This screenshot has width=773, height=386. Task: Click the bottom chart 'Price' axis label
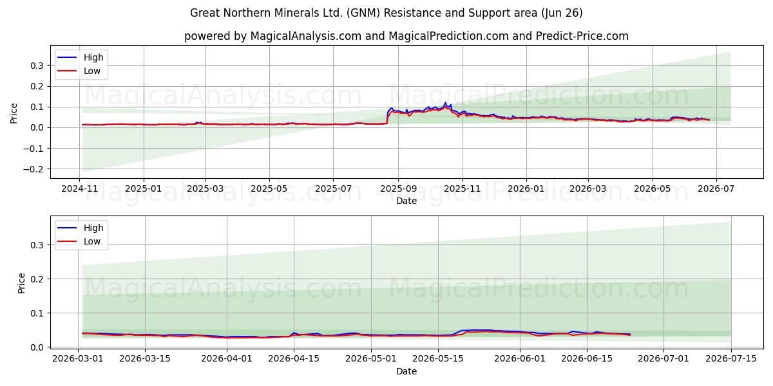click(x=22, y=283)
